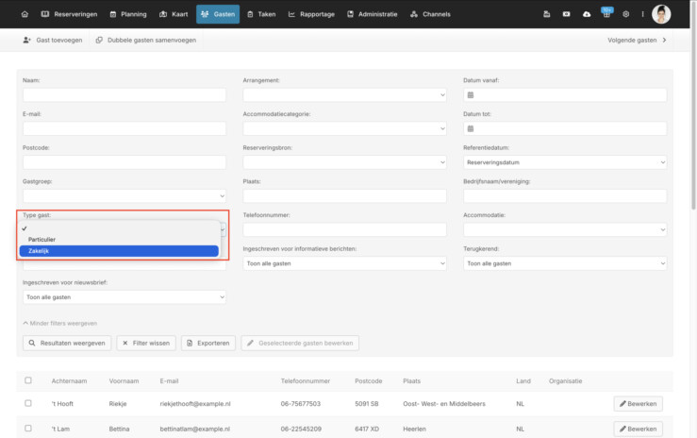
Task: Open the Reserveringen menu
Action: (x=69, y=14)
